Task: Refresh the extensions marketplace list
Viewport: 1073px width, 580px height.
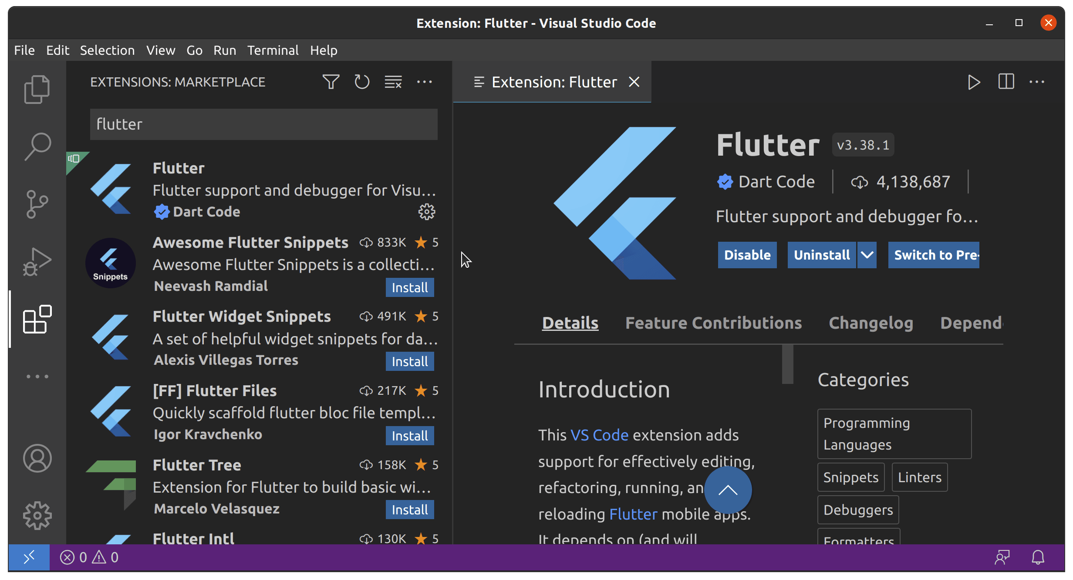Action: tap(361, 82)
